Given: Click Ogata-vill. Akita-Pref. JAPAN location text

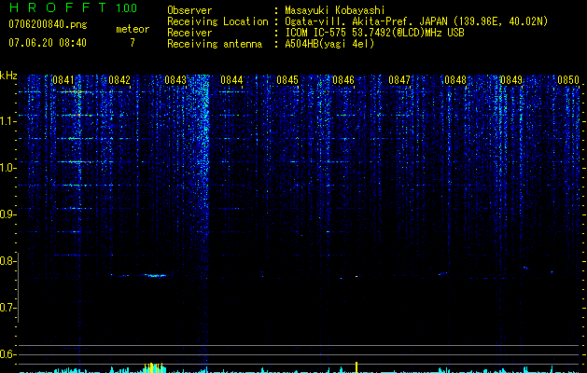Looking at the screenshot, I should pos(416,21).
